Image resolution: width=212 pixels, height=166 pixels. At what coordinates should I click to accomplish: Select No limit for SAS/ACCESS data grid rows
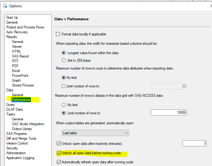coord(64,105)
